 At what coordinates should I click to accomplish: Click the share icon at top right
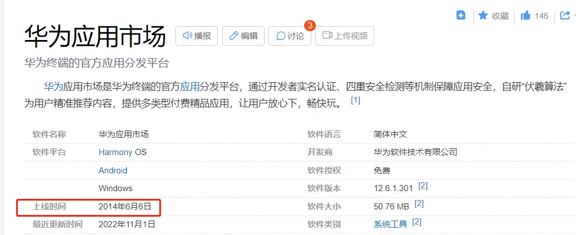click(564, 16)
